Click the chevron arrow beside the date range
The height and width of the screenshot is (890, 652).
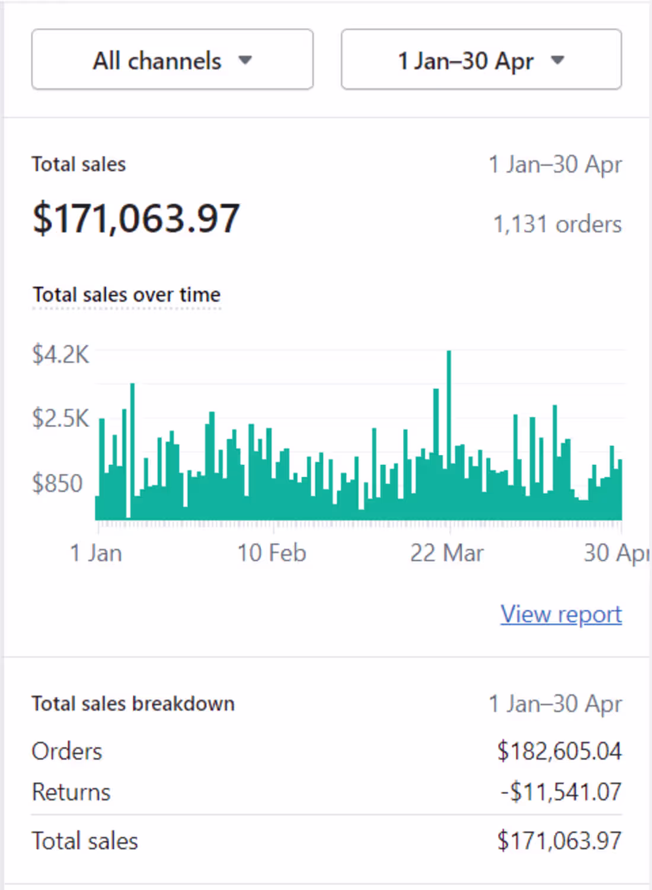558,60
